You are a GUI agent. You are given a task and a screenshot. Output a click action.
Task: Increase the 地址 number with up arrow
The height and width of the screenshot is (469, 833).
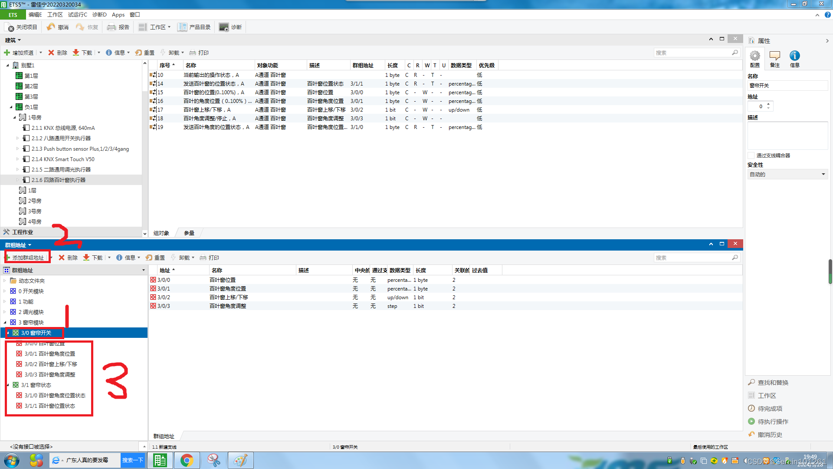pos(768,104)
